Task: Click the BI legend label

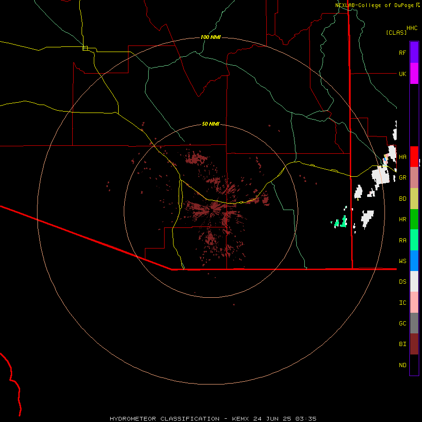Action: point(402,344)
